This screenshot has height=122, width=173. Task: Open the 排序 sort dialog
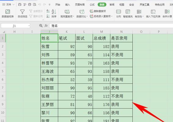[54, 13]
